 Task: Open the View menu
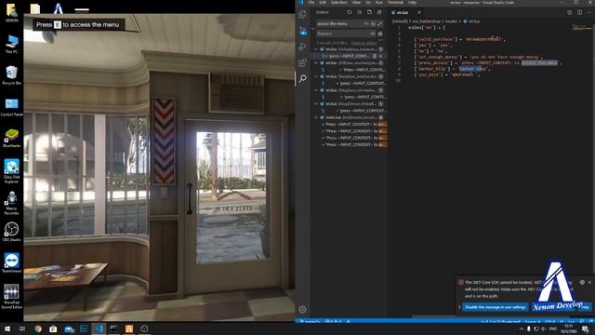click(356, 2)
